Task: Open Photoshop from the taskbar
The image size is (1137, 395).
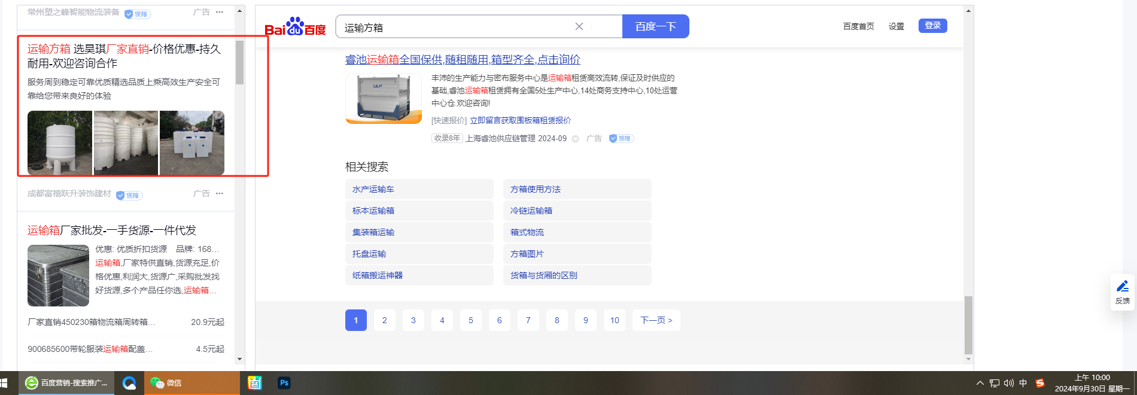Action: [284, 383]
